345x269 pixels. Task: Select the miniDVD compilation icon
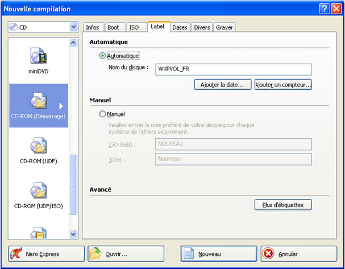click(x=38, y=56)
